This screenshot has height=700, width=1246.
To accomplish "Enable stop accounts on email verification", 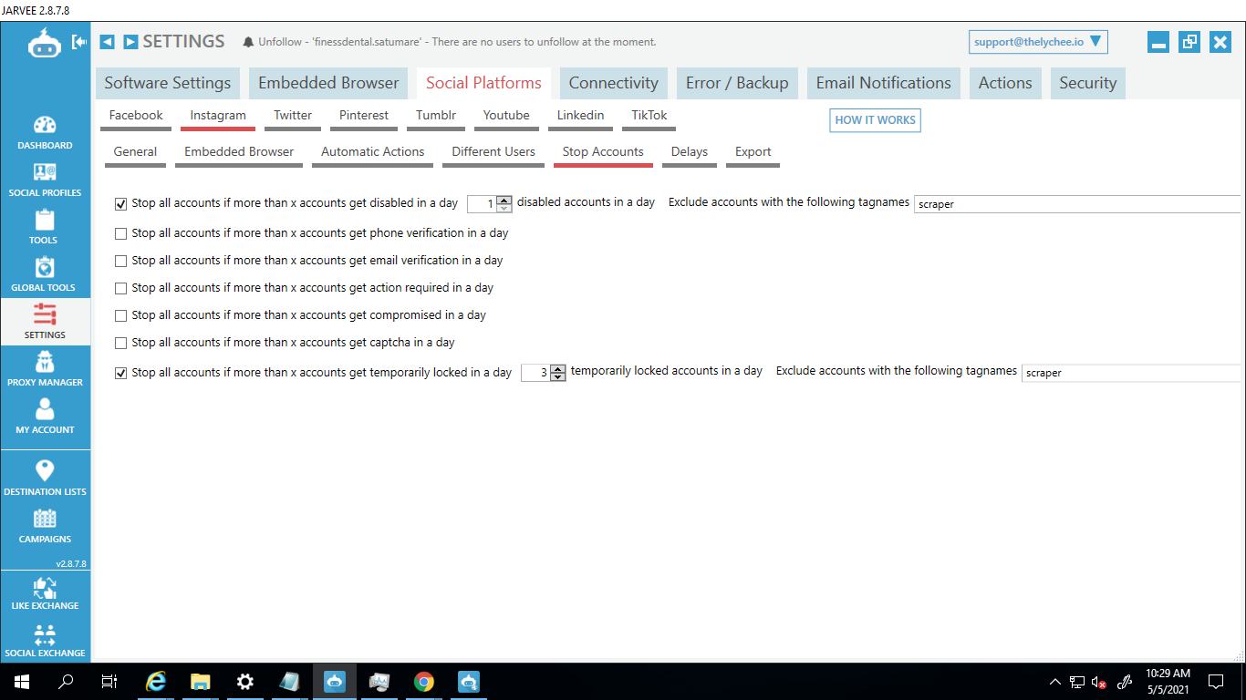I will point(121,261).
